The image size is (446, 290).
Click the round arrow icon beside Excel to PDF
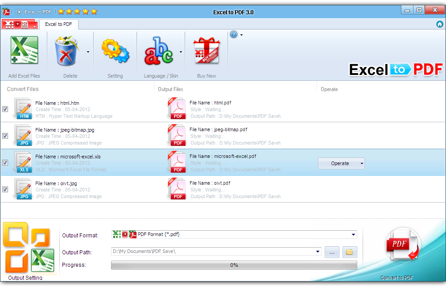tap(19, 12)
